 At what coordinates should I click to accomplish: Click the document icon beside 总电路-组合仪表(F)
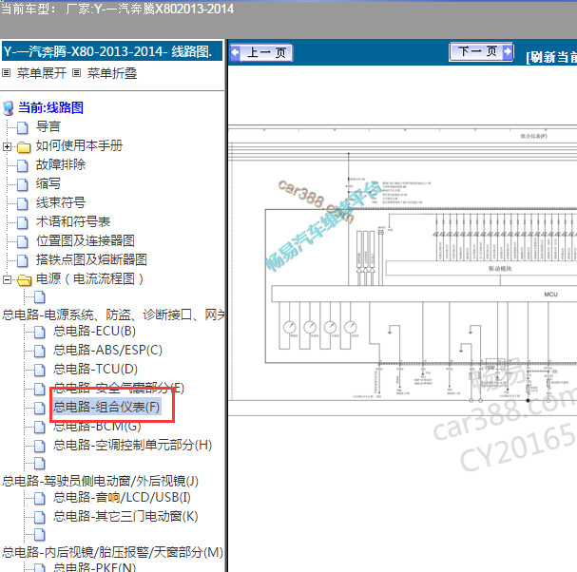[x=40, y=408]
